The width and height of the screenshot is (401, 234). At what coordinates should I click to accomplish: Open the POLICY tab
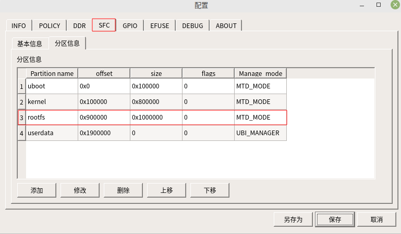coord(49,25)
